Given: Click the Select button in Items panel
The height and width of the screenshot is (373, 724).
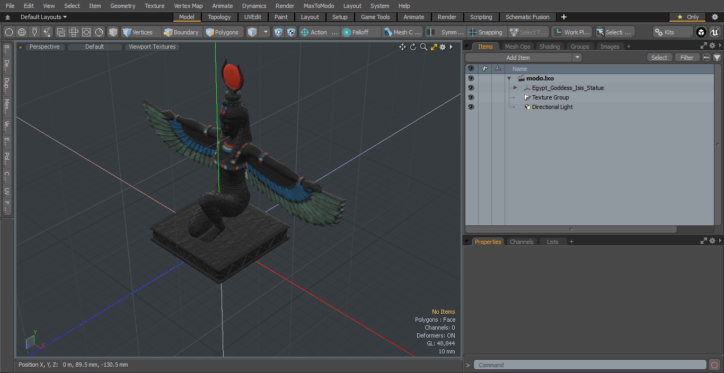Looking at the screenshot, I should pyautogui.click(x=659, y=58).
